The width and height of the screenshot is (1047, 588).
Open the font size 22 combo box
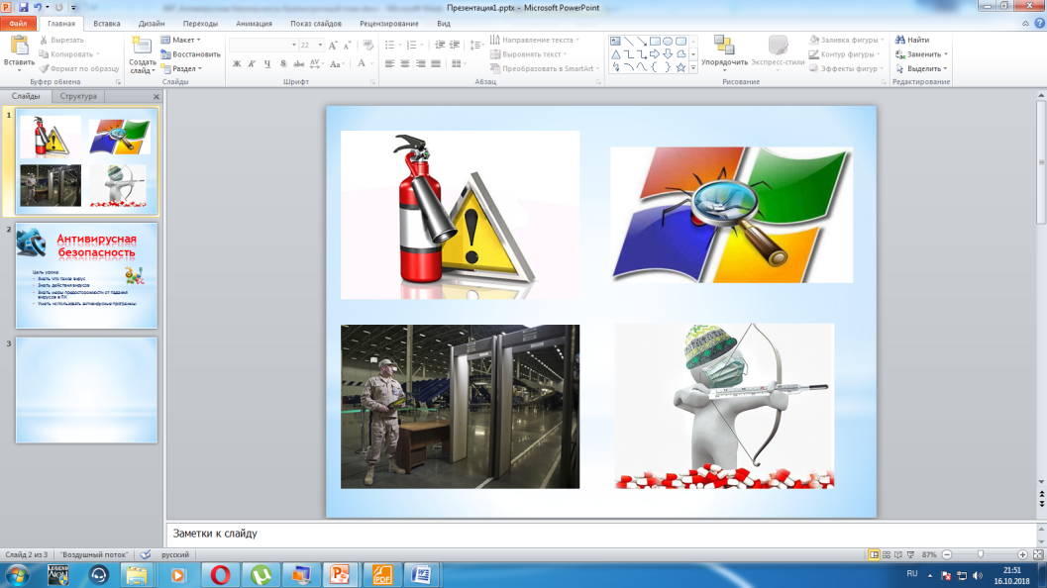point(311,46)
